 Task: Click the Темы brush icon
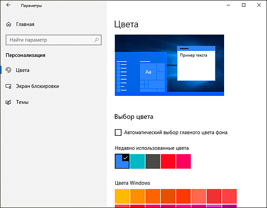[8, 102]
